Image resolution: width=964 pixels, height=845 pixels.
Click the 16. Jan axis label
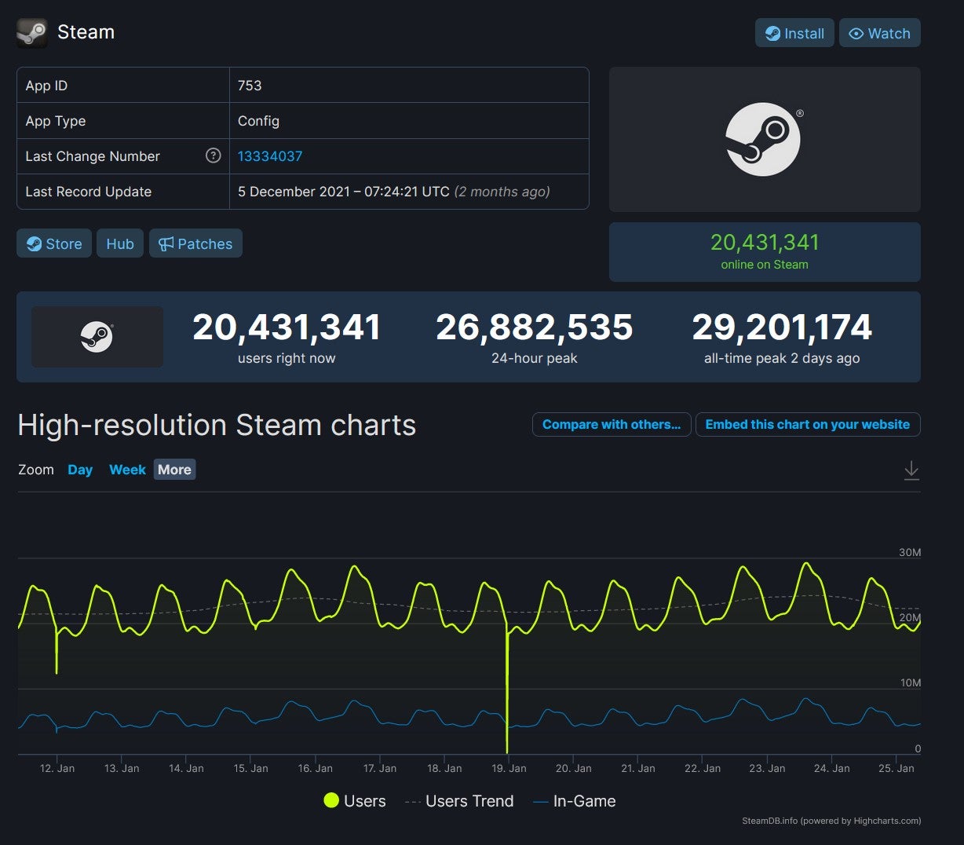click(x=315, y=768)
